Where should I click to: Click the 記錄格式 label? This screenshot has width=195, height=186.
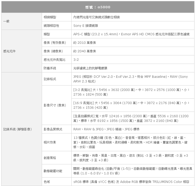[x=50, y=79]
